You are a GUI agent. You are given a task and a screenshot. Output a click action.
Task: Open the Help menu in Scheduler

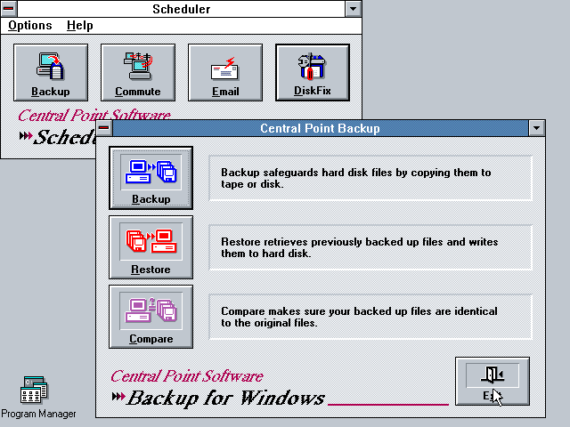pos(80,26)
